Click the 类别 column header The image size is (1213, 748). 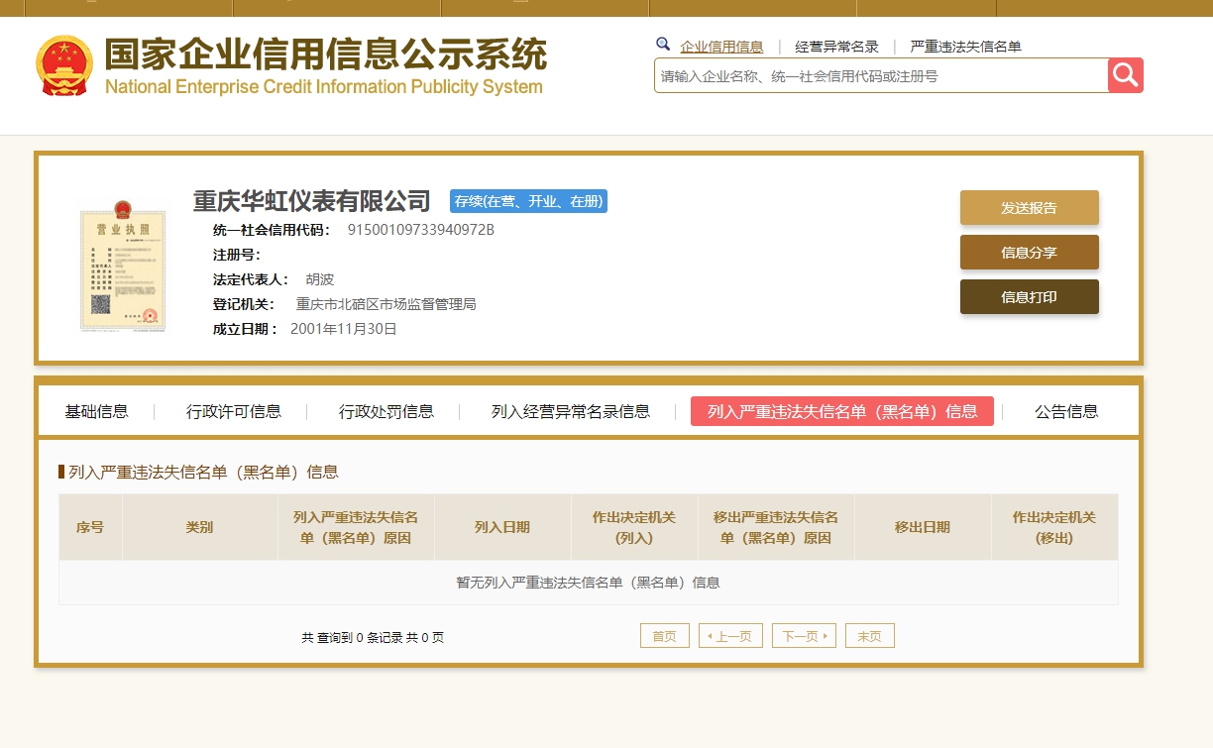(199, 527)
